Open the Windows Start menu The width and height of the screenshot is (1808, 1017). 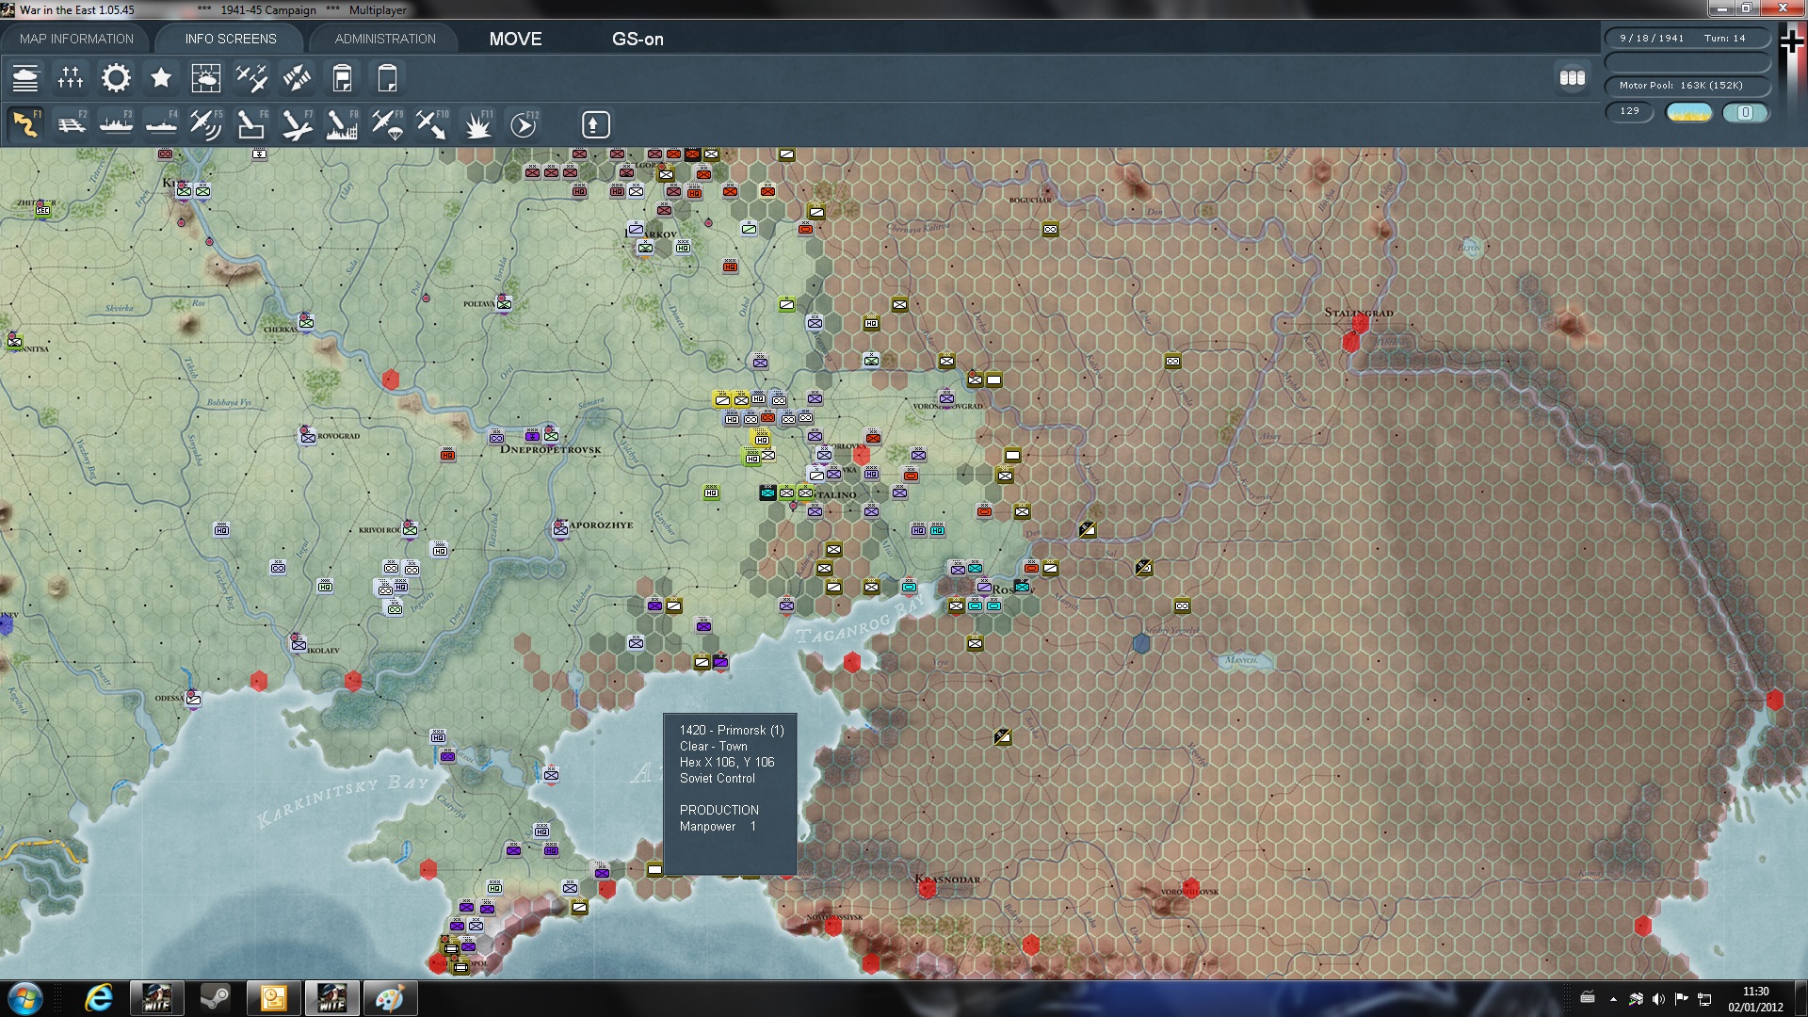(x=25, y=998)
